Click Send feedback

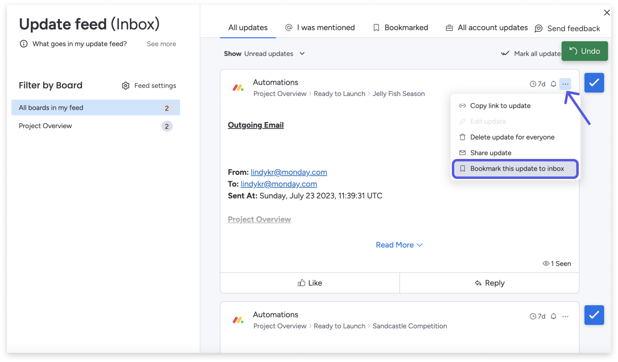coord(567,29)
